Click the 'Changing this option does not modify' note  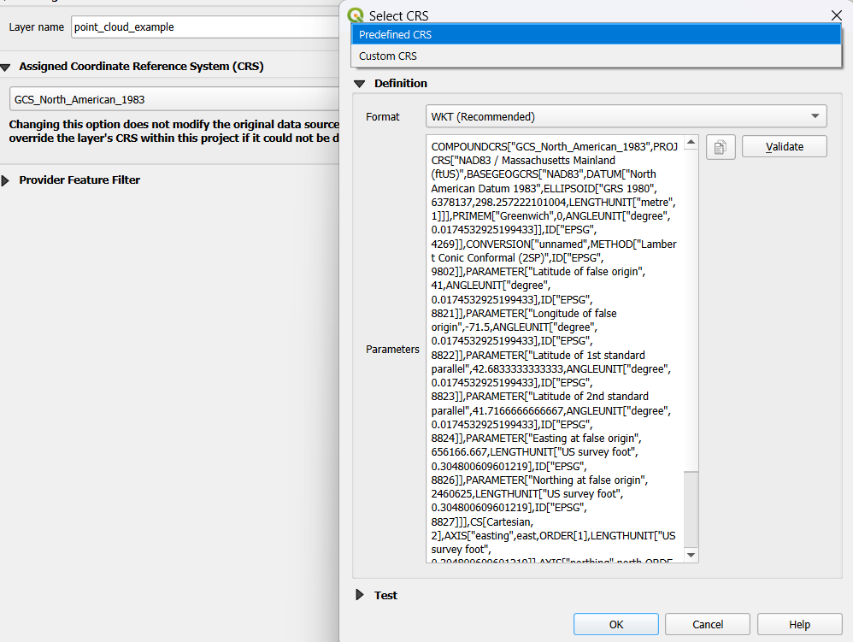(x=174, y=131)
